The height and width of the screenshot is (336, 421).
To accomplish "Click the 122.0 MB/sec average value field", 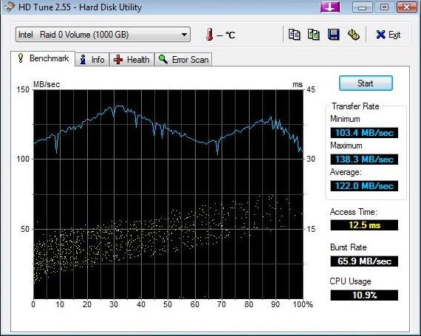I will click(364, 185).
